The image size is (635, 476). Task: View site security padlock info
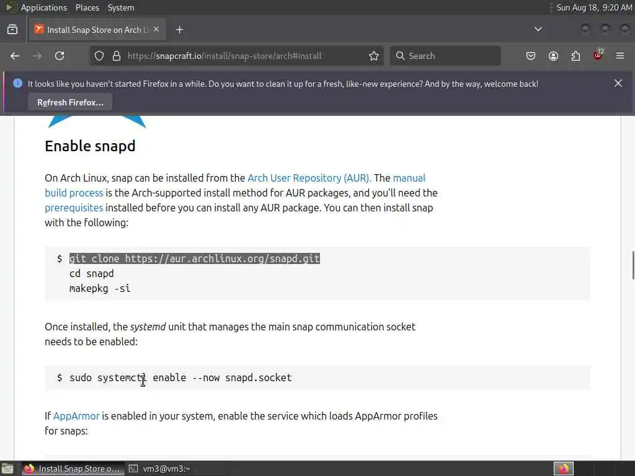117,56
